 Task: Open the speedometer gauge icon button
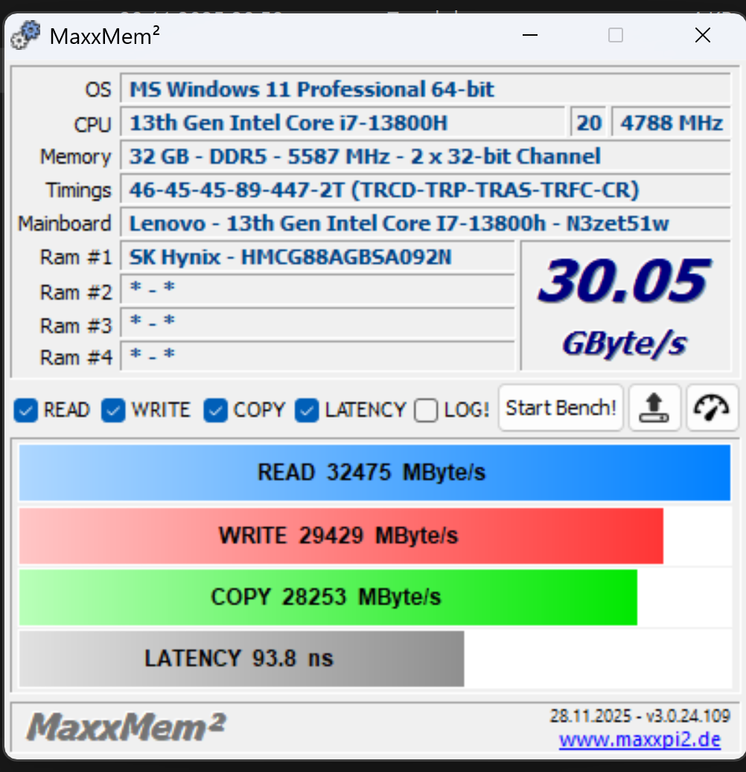(712, 408)
